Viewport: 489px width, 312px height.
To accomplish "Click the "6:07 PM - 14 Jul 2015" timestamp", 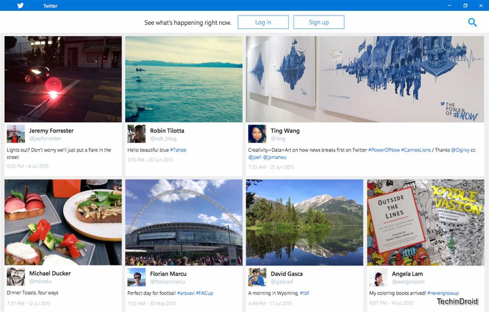I will point(391,303).
